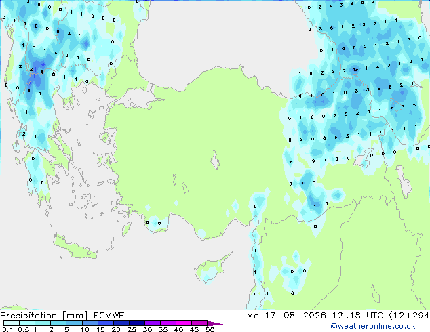Click the '13' precipitation value on map
Image resolution: width=430 pixels, height=332 pixels.
[x=355, y=69]
